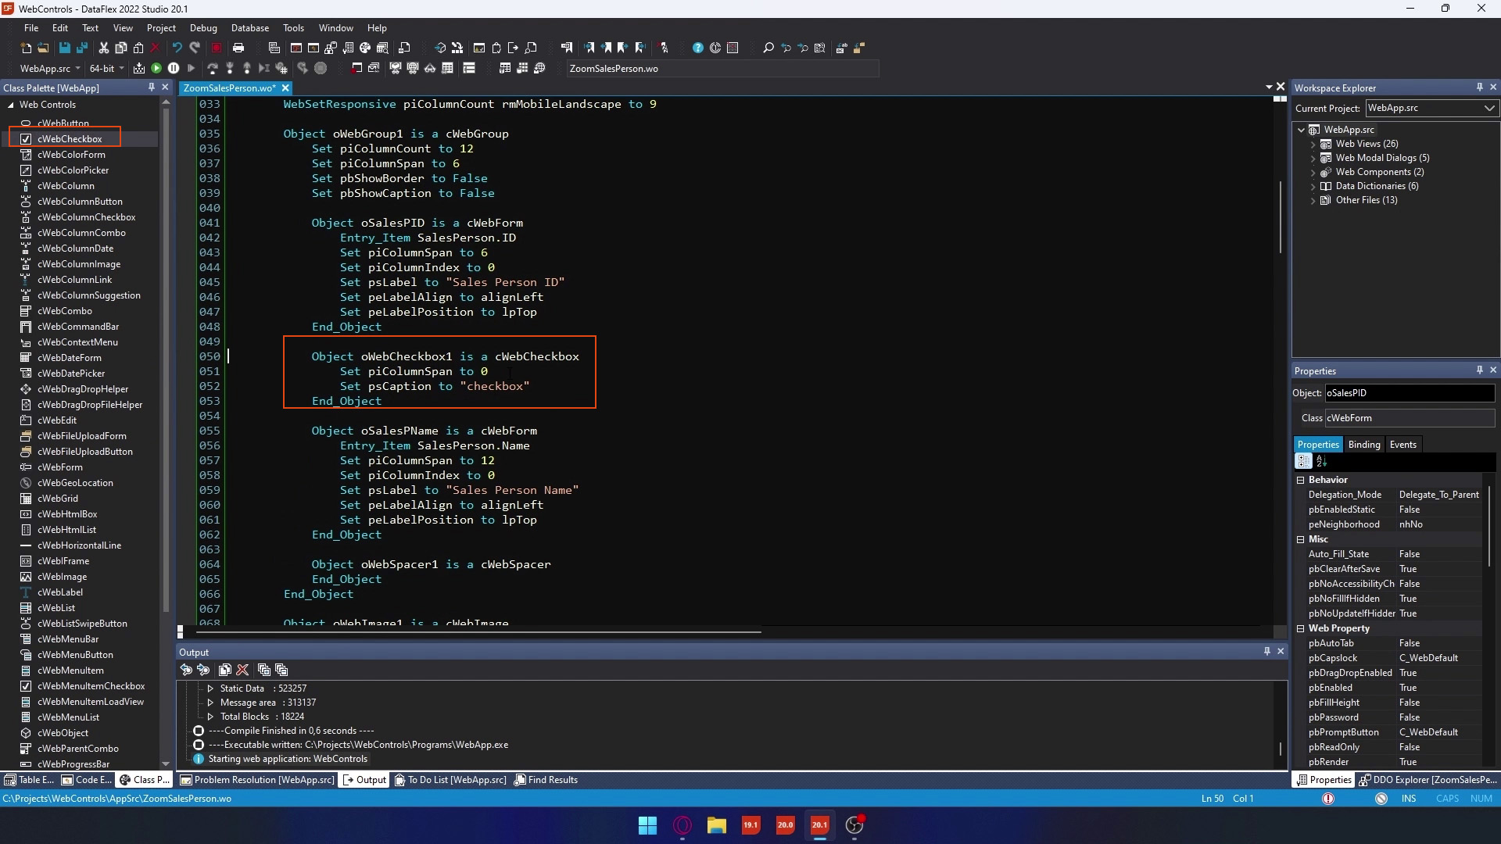Open Windows Start menu

(x=647, y=825)
